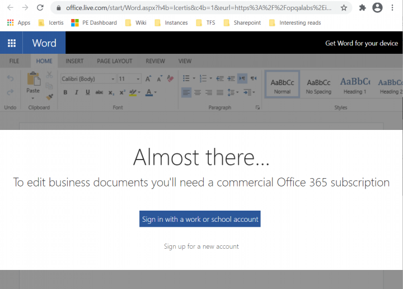Open the Office app launcher grid
The image size is (403, 289).
pyautogui.click(x=12, y=43)
